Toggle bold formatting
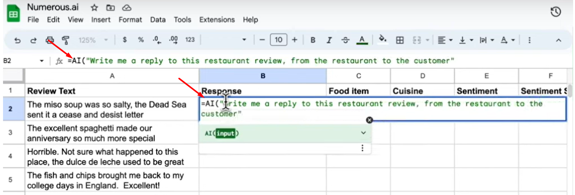 click(x=313, y=40)
